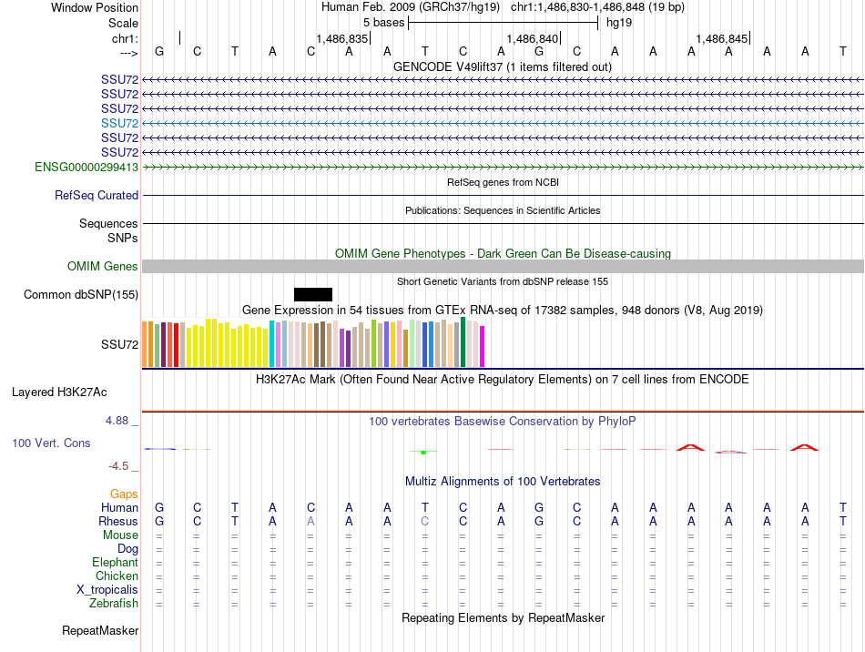Click the 1,486,845 coordinate marker
The width and height of the screenshot is (865, 652).
(x=721, y=38)
